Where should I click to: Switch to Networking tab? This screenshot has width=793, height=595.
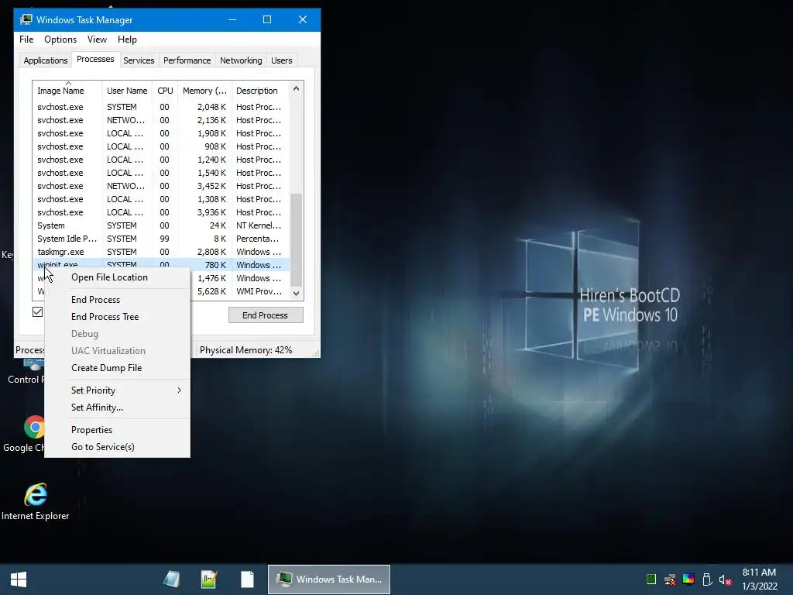click(x=241, y=60)
